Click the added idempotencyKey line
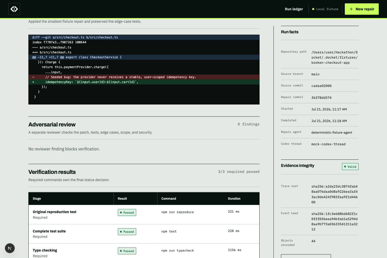The image size is (387, 258). pos(144,82)
